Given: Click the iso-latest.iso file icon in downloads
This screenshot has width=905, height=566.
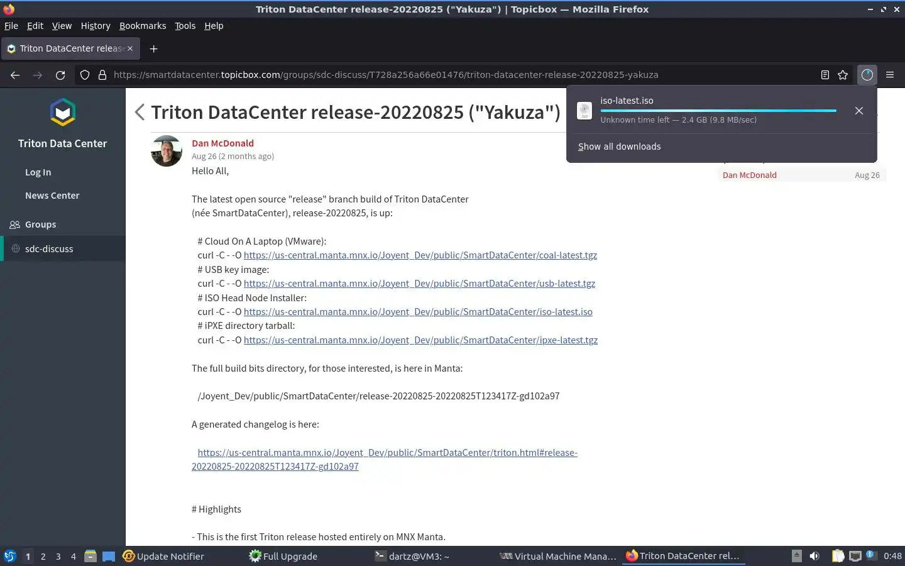Looking at the screenshot, I should click(584, 111).
